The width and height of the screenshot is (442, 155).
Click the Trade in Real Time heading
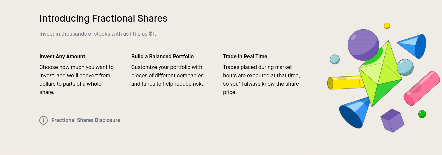pyautogui.click(x=245, y=56)
